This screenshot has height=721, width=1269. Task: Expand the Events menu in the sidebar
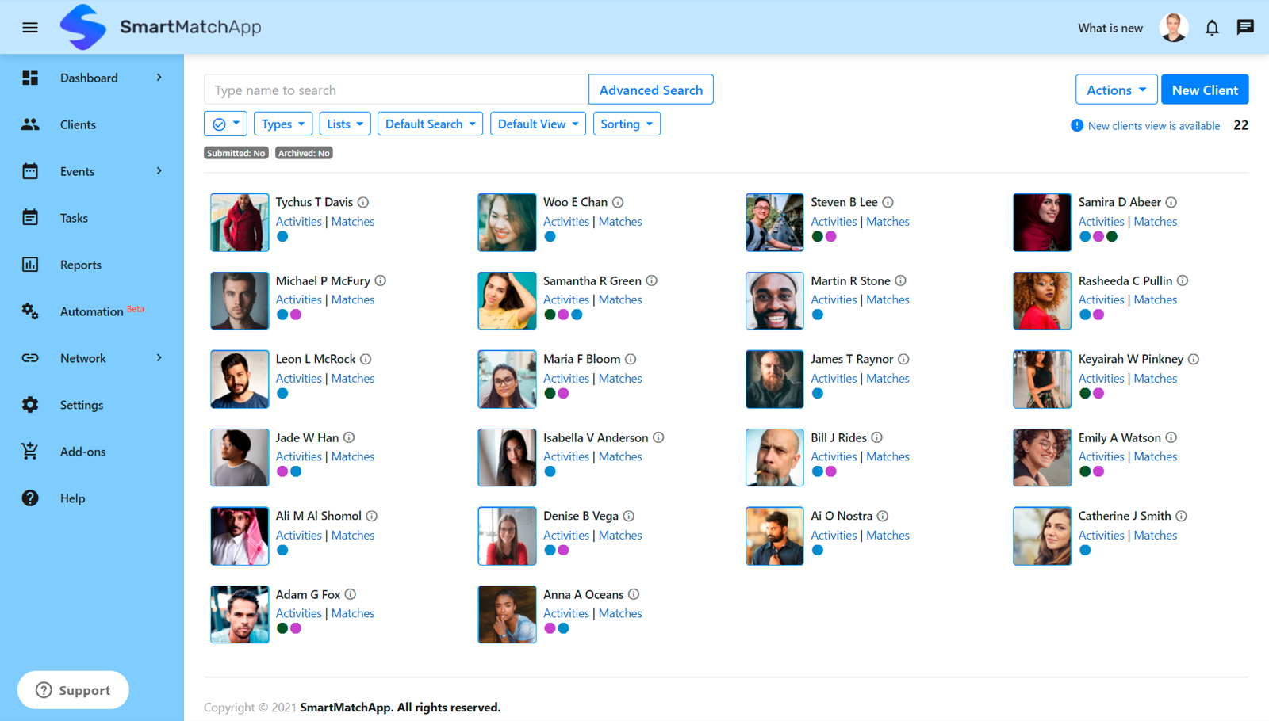click(x=77, y=171)
